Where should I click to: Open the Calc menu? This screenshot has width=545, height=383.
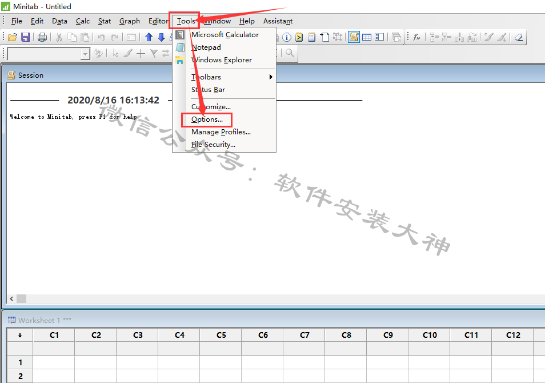click(83, 21)
